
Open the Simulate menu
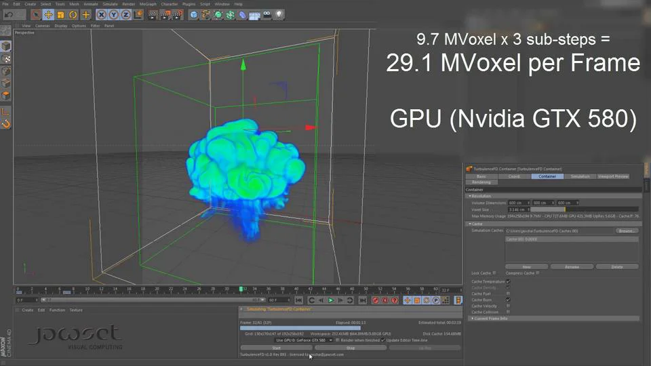[110, 4]
